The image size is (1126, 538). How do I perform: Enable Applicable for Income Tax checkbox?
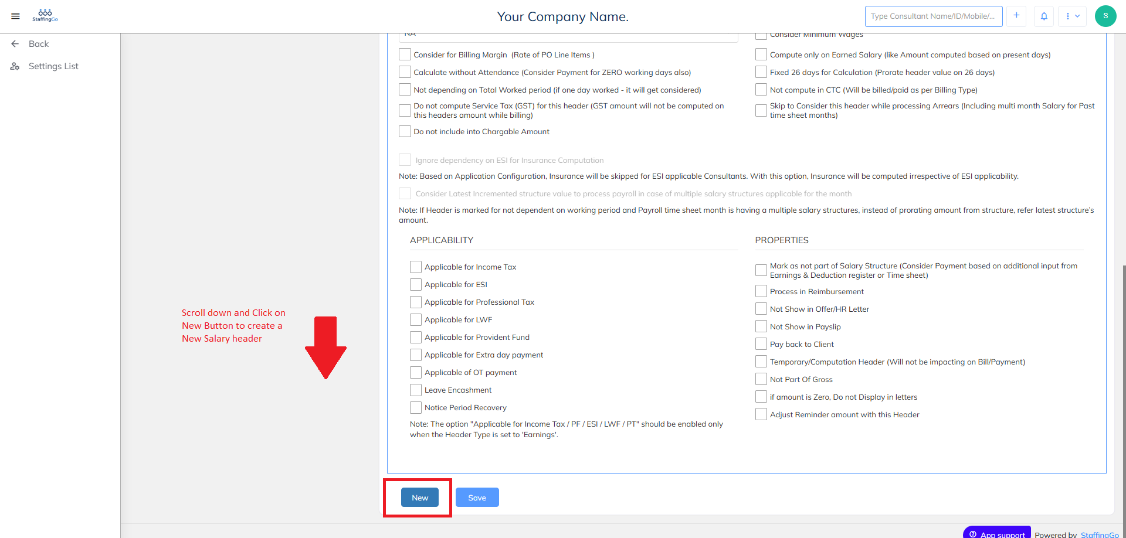pos(416,267)
